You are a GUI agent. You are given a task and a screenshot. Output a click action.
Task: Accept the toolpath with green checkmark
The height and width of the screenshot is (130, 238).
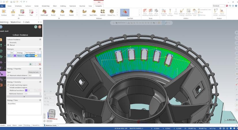[35, 27]
